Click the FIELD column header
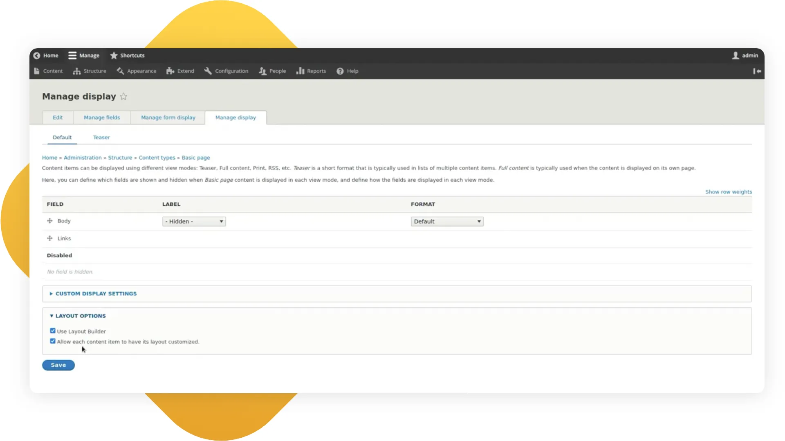This screenshot has width=785, height=441. point(55,204)
